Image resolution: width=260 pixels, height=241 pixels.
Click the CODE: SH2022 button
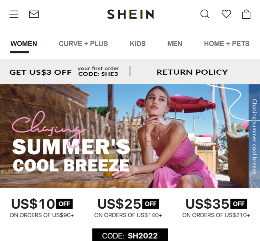(x=130, y=235)
